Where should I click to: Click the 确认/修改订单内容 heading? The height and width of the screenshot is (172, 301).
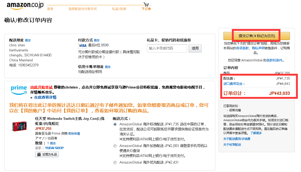(x=28, y=20)
